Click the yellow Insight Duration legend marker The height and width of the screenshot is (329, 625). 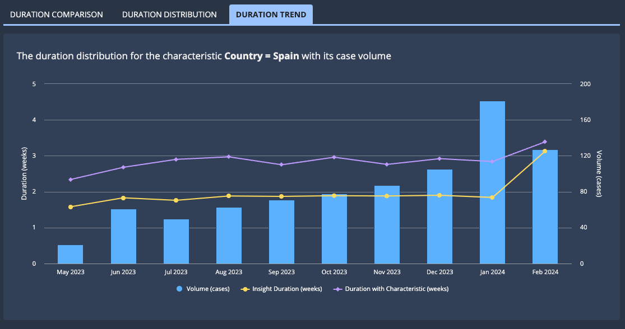click(x=245, y=289)
